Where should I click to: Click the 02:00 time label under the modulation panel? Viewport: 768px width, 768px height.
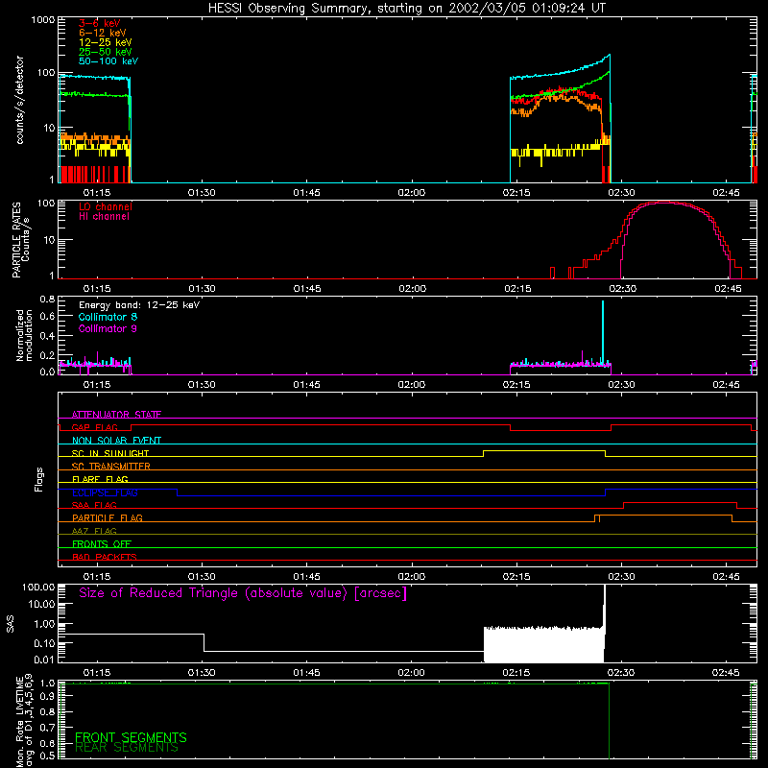coord(412,385)
